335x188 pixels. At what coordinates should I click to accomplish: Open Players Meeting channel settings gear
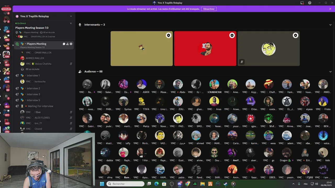coord(71,44)
